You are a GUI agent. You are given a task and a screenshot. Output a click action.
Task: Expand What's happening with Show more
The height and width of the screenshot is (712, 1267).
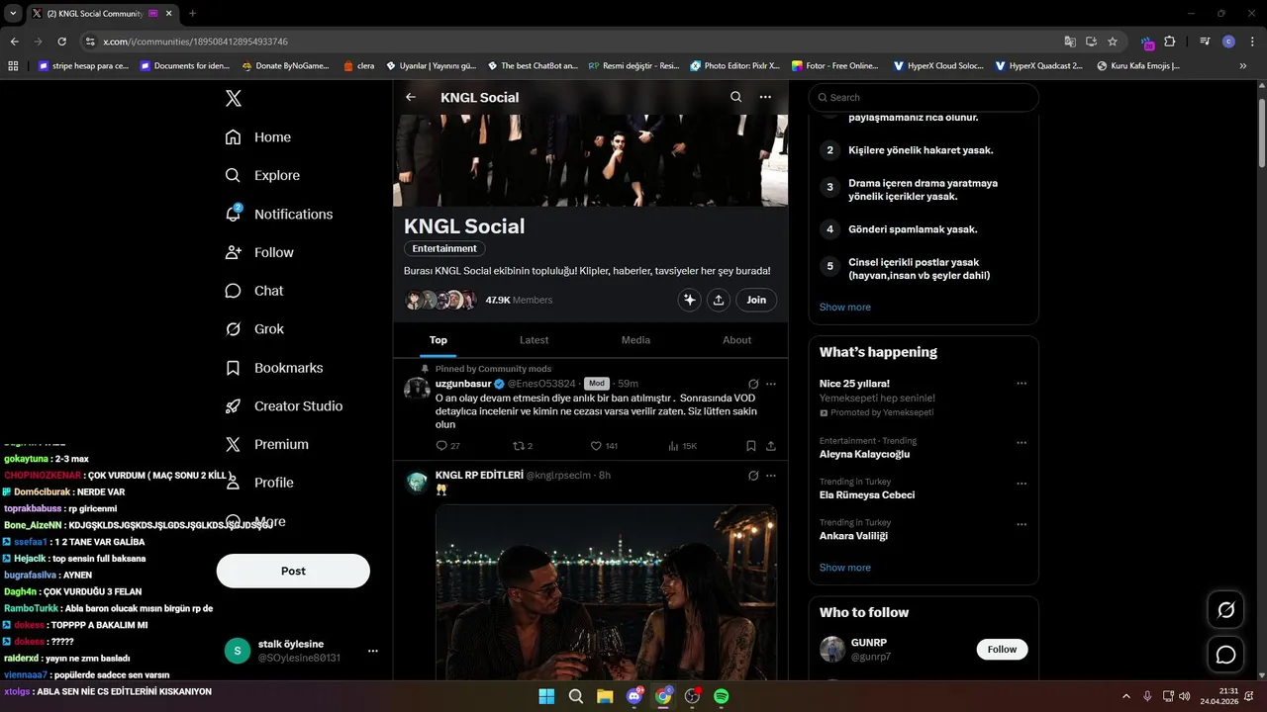pyautogui.click(x=845, y=568)
